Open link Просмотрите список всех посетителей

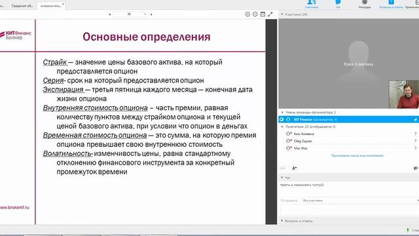coord(358,155)
